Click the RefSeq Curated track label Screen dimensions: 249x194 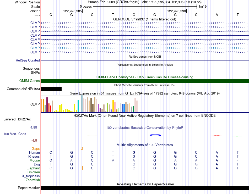click(x=28, y=60)
